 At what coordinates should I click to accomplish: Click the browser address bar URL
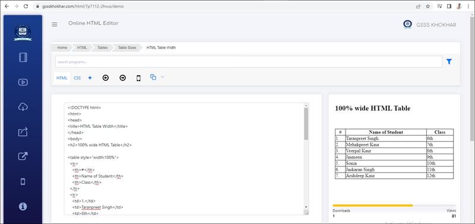[x=83, y=6]
